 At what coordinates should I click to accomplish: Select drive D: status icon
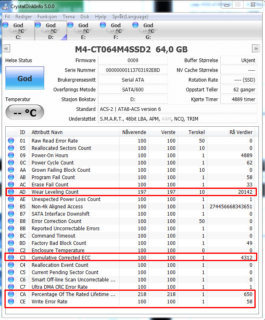point(38,25)
